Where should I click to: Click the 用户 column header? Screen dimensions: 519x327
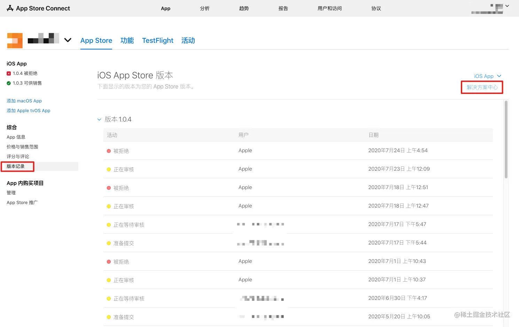coord(244,135)
